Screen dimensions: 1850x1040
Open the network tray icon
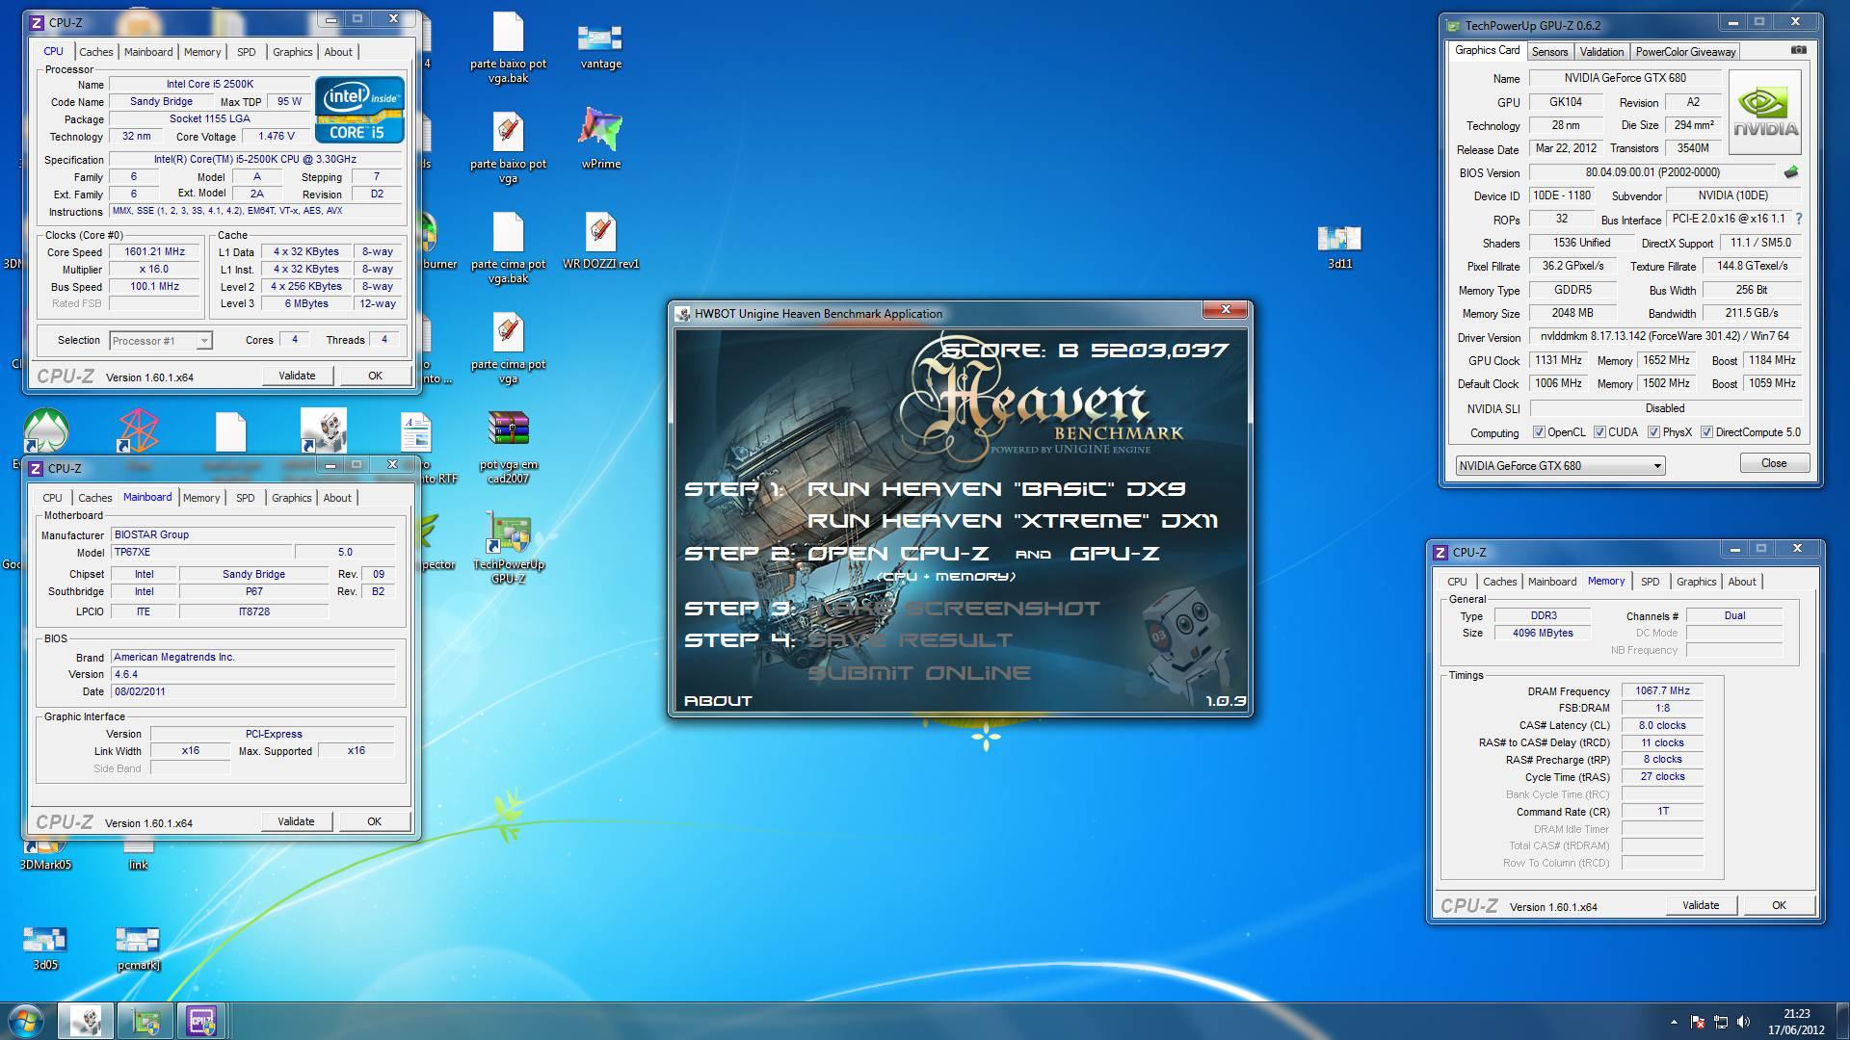[x=1720, y=1022]
